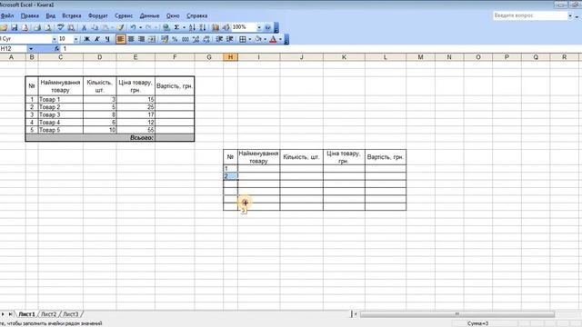Click the Save icon
Image resolution: width=582 pixels, height=327 pixels.
(x=15, y=27)
